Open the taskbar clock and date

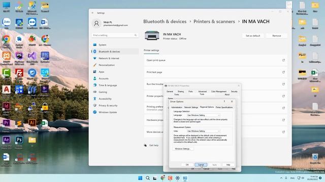(x=312, y=178)
